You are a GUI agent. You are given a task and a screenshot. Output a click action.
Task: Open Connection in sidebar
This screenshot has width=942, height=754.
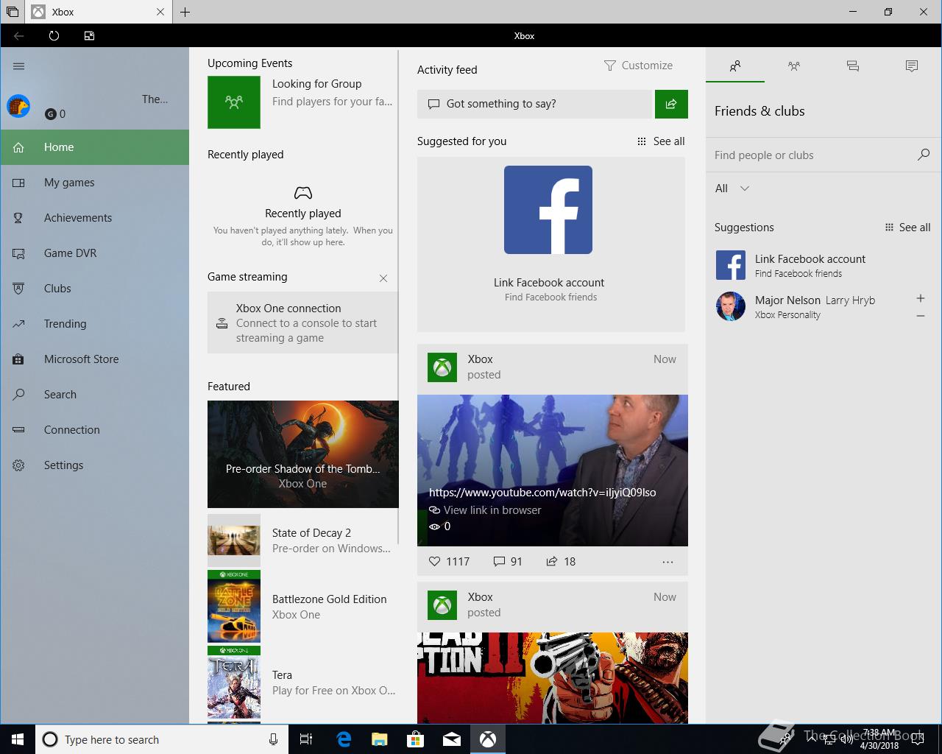(94, 430)
